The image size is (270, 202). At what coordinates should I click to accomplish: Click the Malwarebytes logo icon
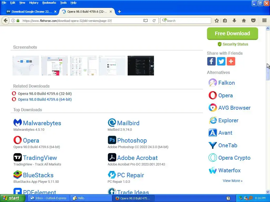[x=18, y=123]
